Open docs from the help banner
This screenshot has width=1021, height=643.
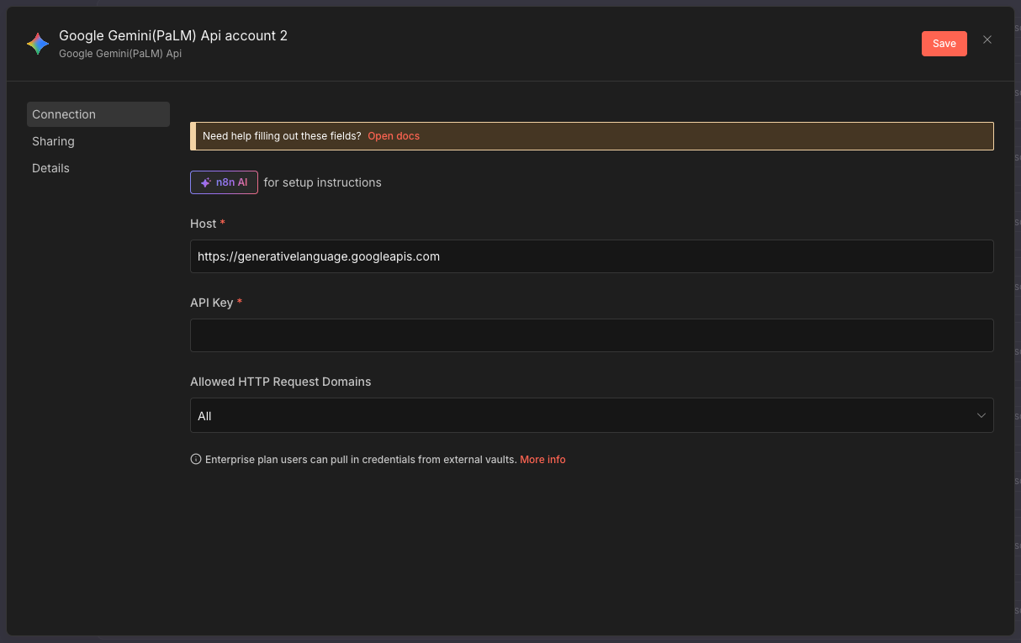(x=393, y=135)
